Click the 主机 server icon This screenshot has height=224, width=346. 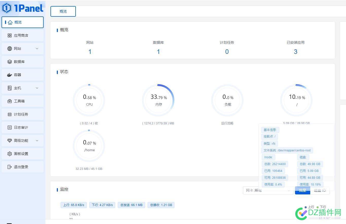(10, 88)
